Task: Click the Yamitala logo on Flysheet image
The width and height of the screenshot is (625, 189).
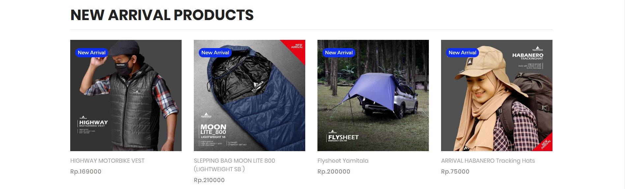Action: [x=333, y=132]
